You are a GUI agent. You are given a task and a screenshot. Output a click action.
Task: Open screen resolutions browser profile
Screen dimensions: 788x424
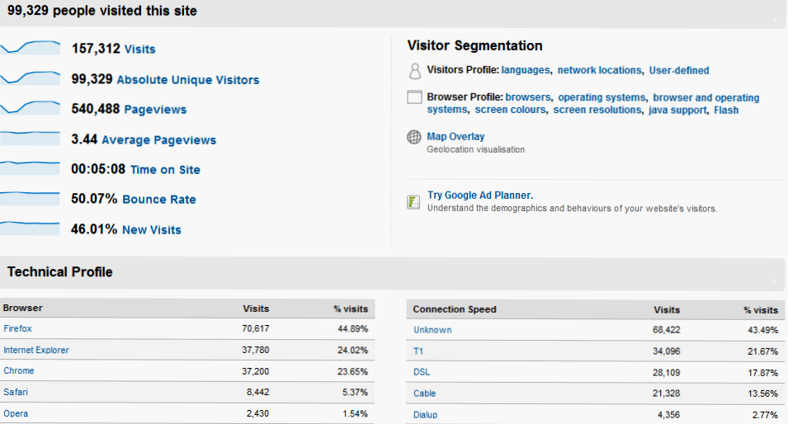coord(597,110)
